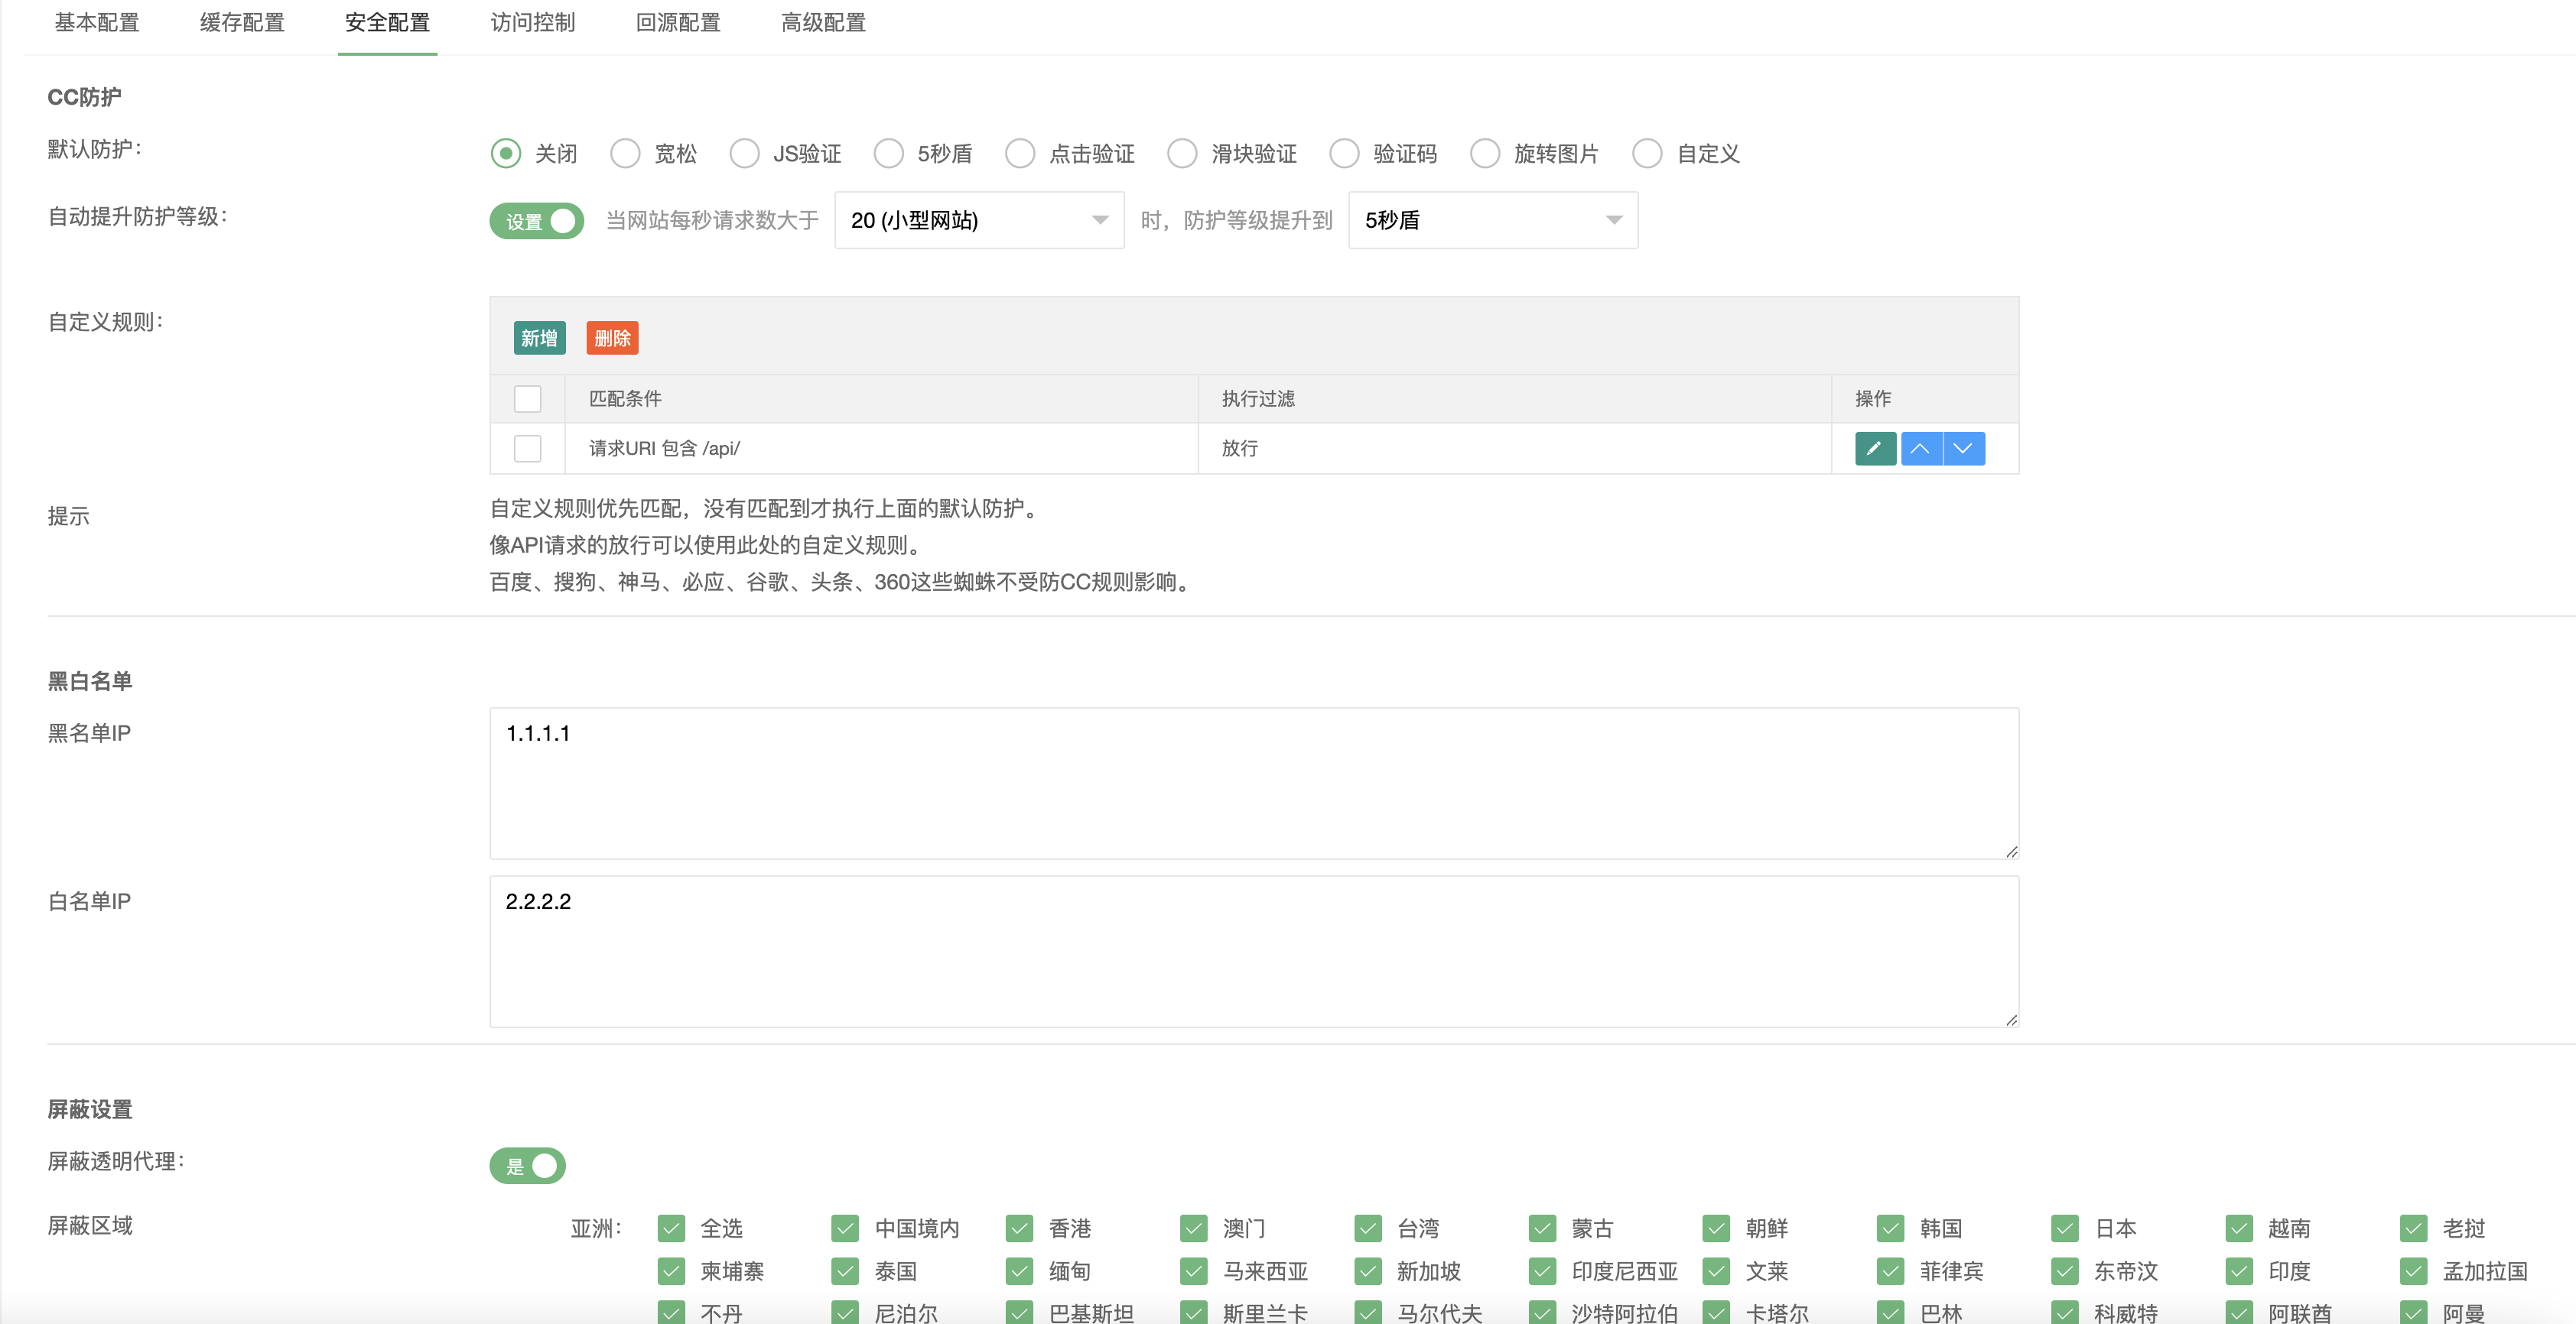Check the /api/ rule row checkbox
The height and width of the screenshot is (1324, 2576).
click(x=527, y=449)
